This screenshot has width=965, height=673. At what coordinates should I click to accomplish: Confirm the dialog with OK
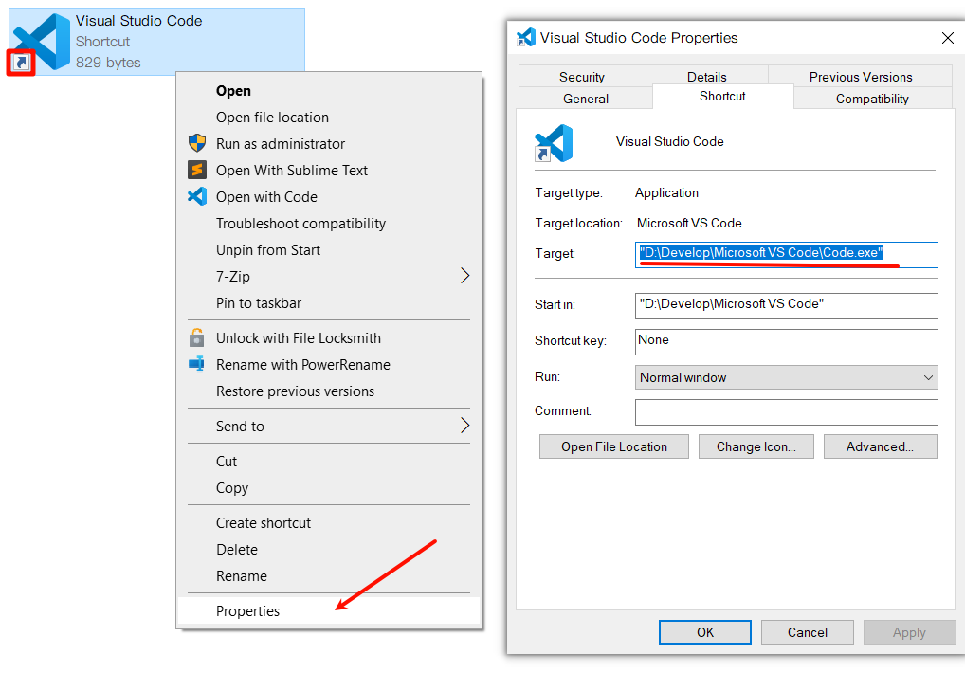(705, 632)
